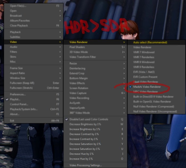Click Increase Brightness by 1%
This screenshot has width=186, height=168.
click(x=95, y=129)
